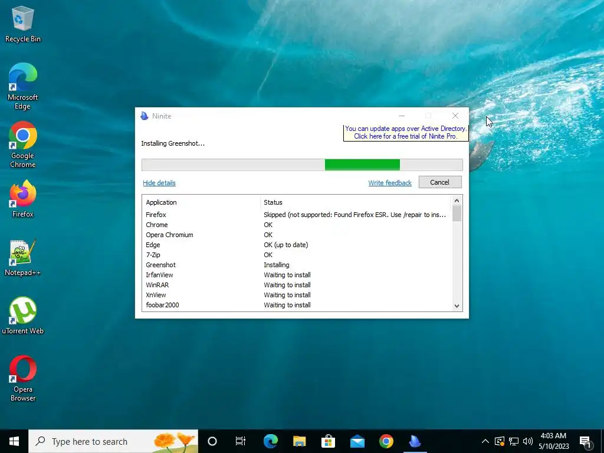Select the Greenshot row

pos(297,265)
